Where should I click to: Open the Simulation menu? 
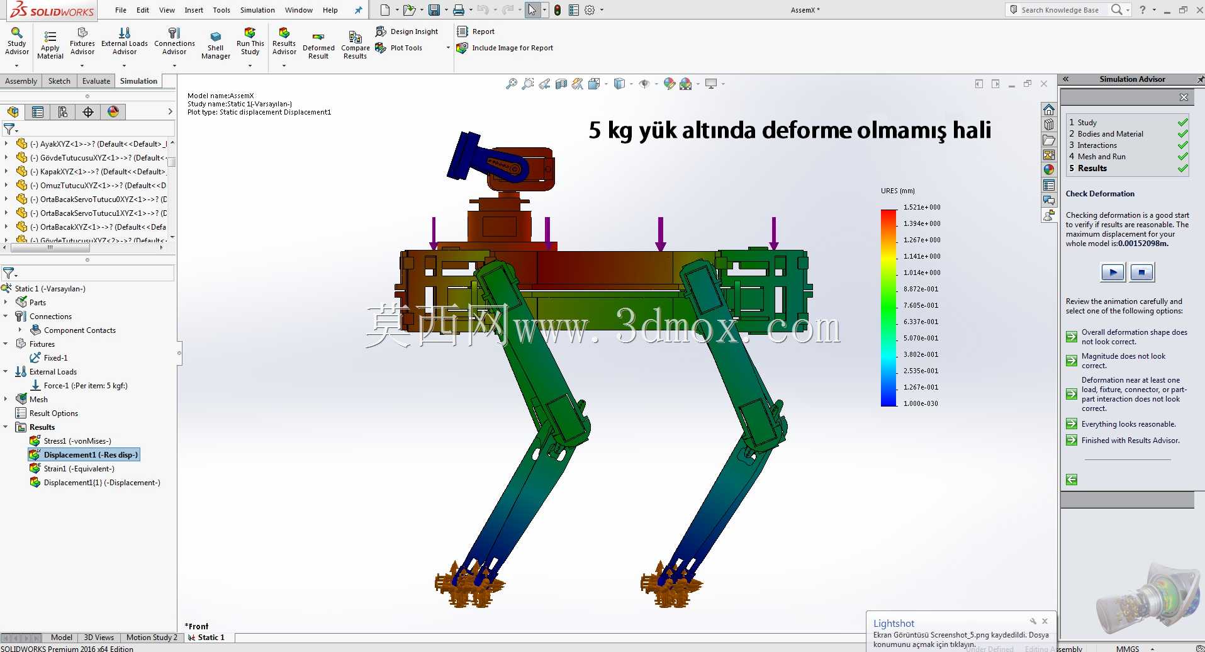click(257, 10)
